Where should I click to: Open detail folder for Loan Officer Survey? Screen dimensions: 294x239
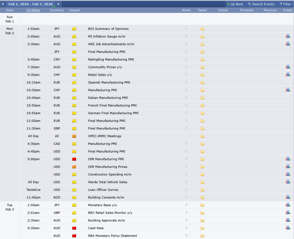coord(202,190)
